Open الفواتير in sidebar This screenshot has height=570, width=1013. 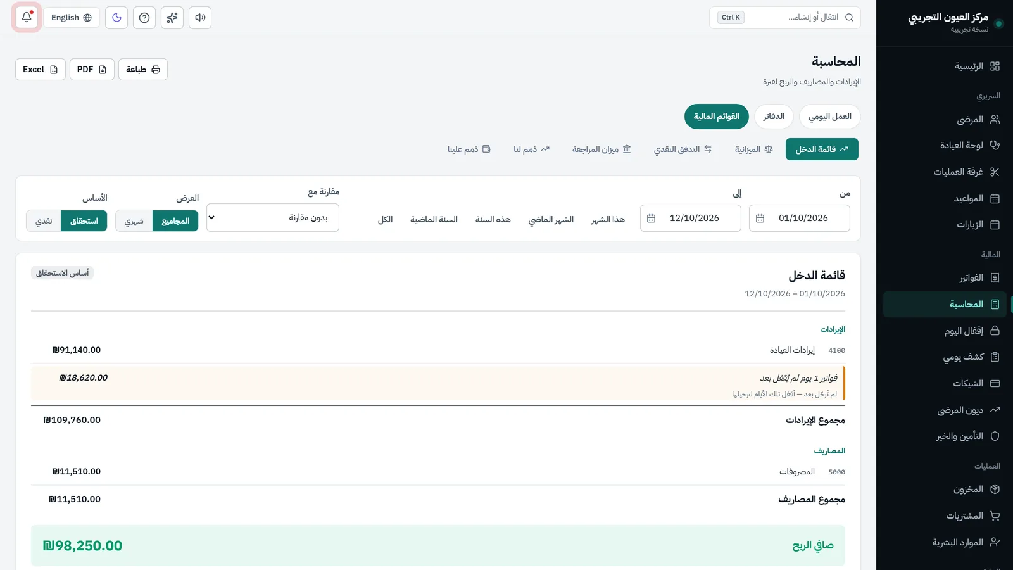coord(945,278)
